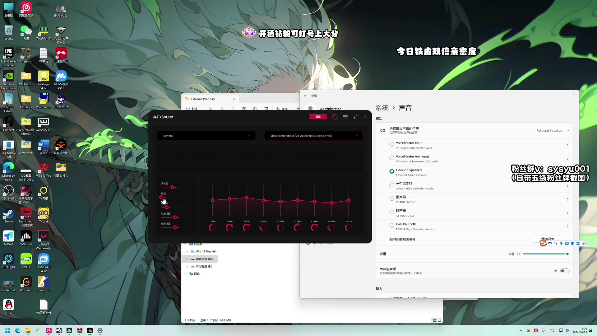Viewport: 597px width, 336px height.
Task: Open AVT GC573 device details chevron
Action: coord(567,186)
